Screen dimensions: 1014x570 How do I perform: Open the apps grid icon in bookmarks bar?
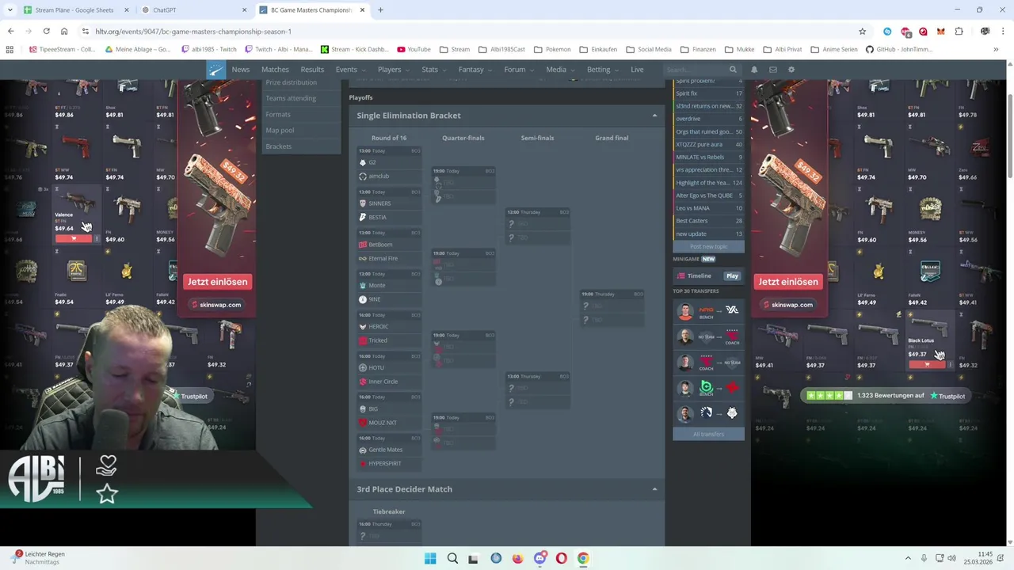(x=10, y=49)
